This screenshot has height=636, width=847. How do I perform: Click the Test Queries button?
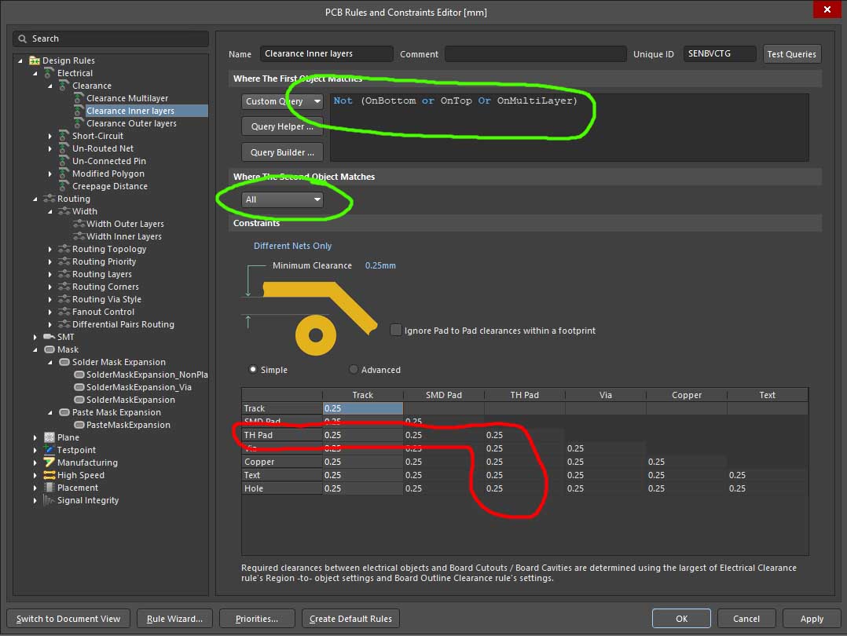coord(791,54)
